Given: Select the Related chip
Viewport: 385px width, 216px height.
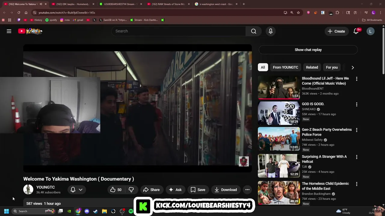Looking at the screenshot, I should point(312,67).
